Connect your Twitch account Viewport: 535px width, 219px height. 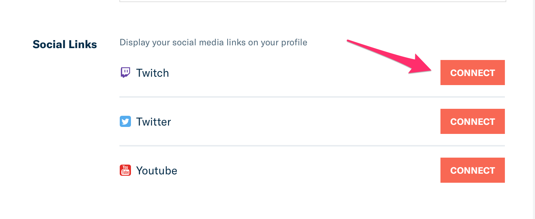(x=472, y=73)
